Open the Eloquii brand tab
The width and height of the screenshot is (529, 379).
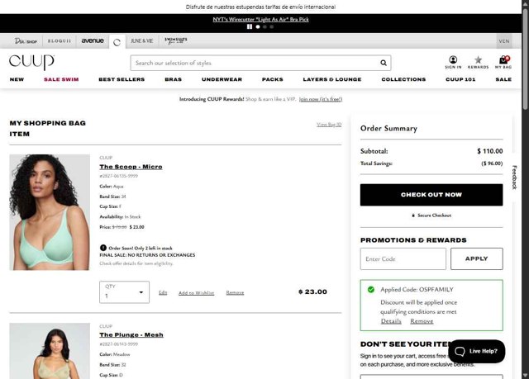pyautogui.click(x=60, y=41)
